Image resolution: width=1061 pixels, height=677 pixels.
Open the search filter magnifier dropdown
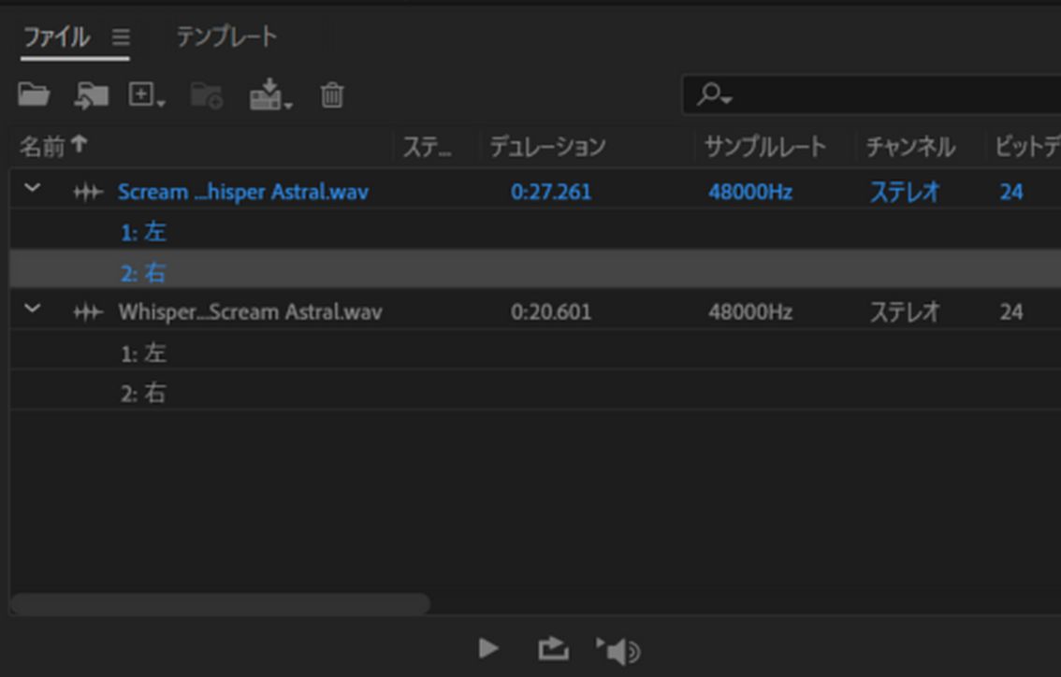coord(715,94)
